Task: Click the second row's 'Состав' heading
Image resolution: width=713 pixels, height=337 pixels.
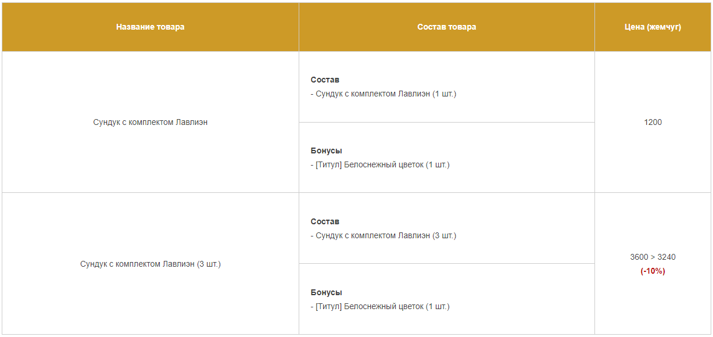Action: (325, 221)
